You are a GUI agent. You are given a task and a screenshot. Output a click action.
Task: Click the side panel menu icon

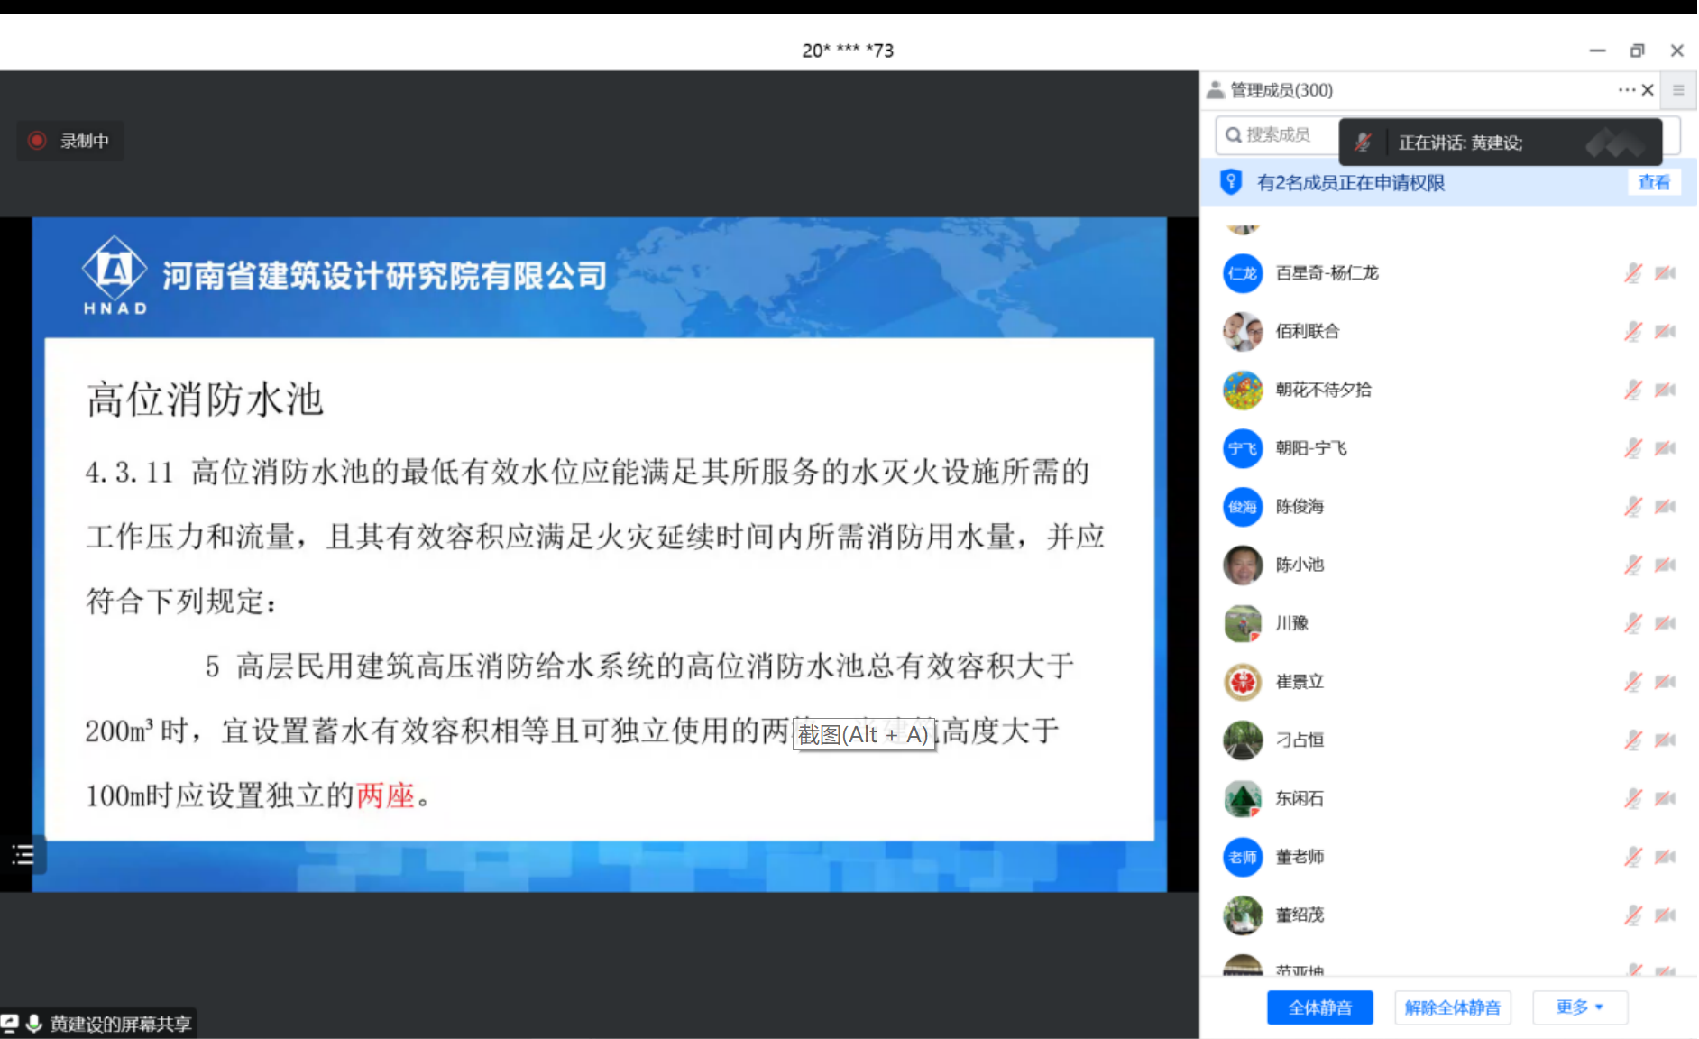1678,90
